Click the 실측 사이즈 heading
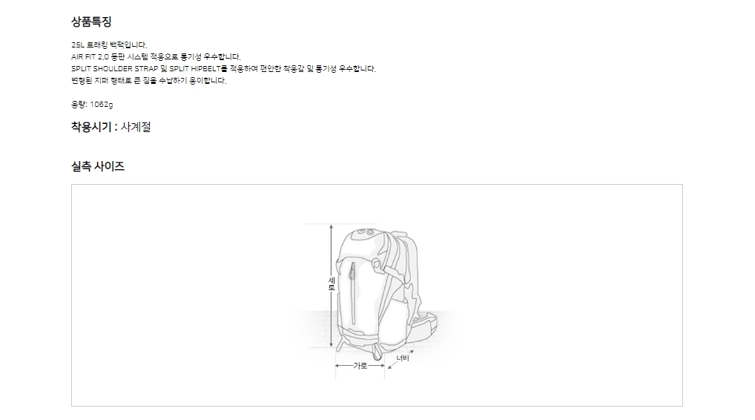Viewport: 755px width, 420px height. 98,166
